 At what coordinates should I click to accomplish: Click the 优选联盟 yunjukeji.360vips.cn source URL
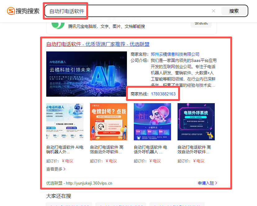79,183
